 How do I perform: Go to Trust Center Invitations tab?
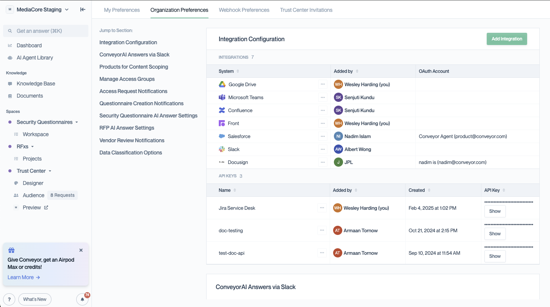click(x=306, y=10)
